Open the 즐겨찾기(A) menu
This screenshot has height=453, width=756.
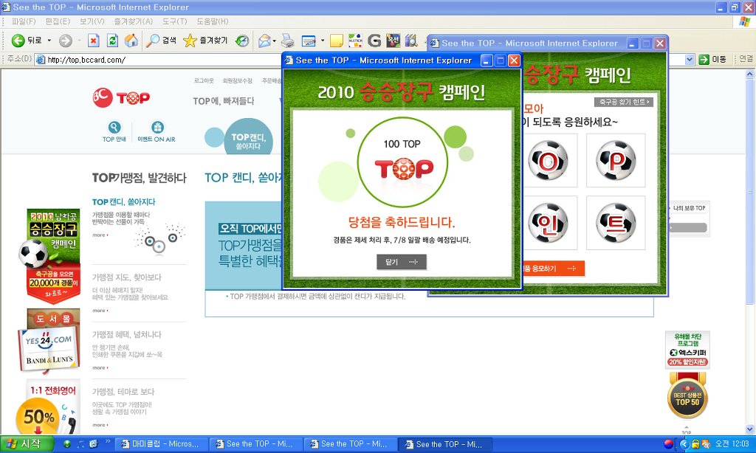pyautogui.click(x=134, y=21)
